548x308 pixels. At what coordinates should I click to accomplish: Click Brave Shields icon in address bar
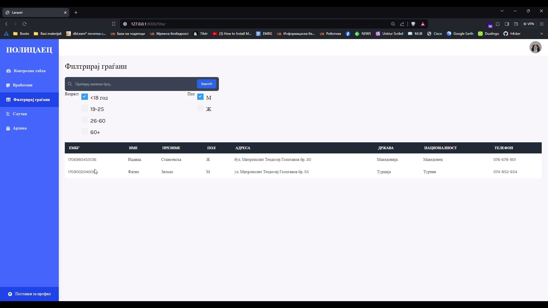pos(413,24)
